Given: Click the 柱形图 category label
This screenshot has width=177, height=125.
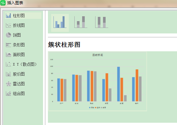Looking at the screenshot, I should [x=19, y=16].
